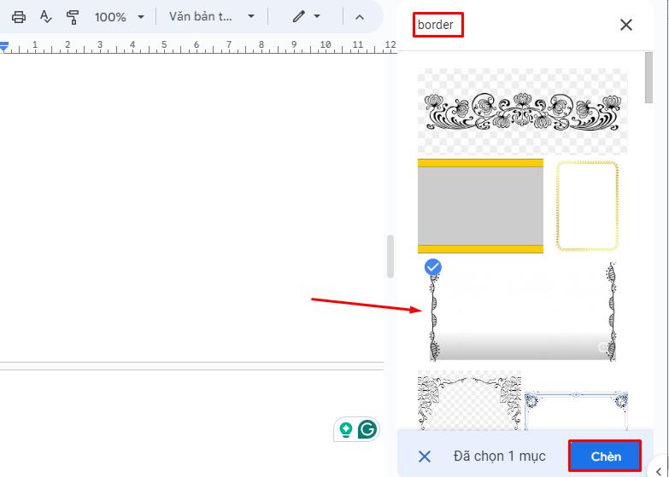This screenshot has width=669, height=477.
Task: Click the border search field
Action: [437, 25]
